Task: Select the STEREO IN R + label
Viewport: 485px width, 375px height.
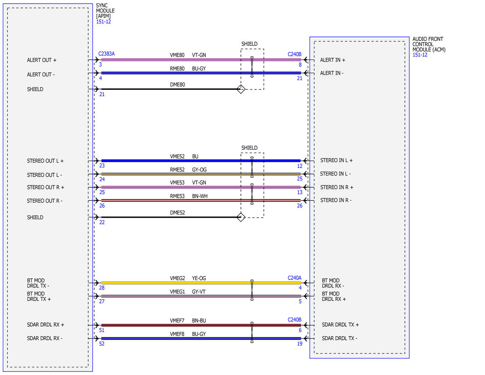Action: click(337, 187)
